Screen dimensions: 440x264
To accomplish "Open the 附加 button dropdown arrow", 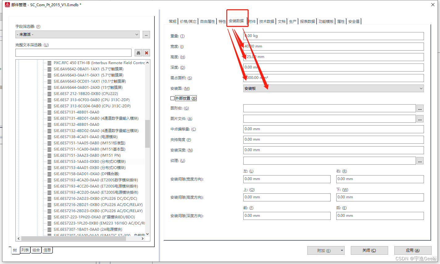I will (x=342, y=250).
